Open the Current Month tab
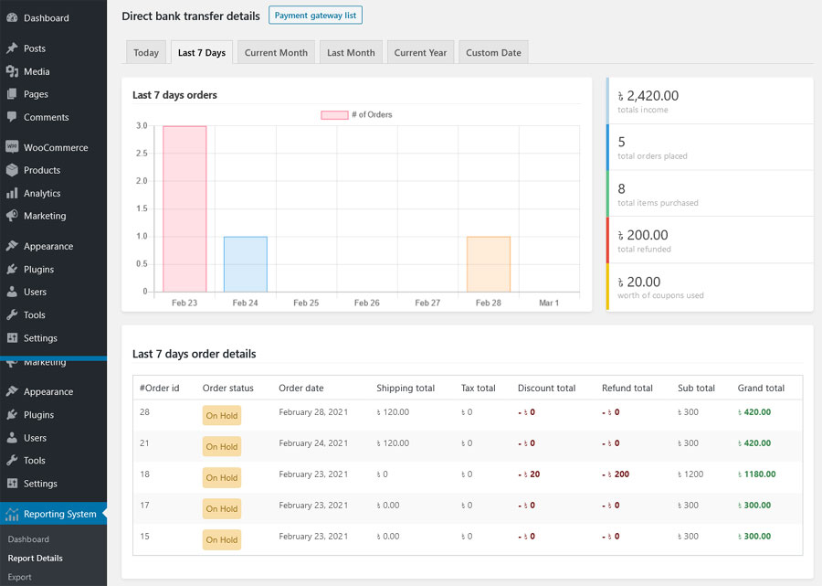Screen dimensions: 822x586 [276, 52]
